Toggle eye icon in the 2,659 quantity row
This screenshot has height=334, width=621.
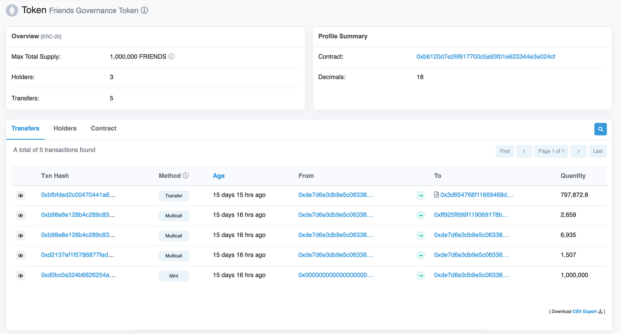click(x=21, y=215)
